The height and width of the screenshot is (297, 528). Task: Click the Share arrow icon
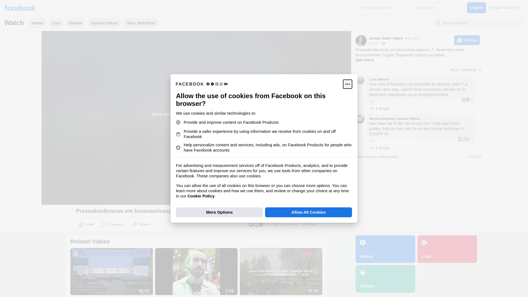coord(135,224)
